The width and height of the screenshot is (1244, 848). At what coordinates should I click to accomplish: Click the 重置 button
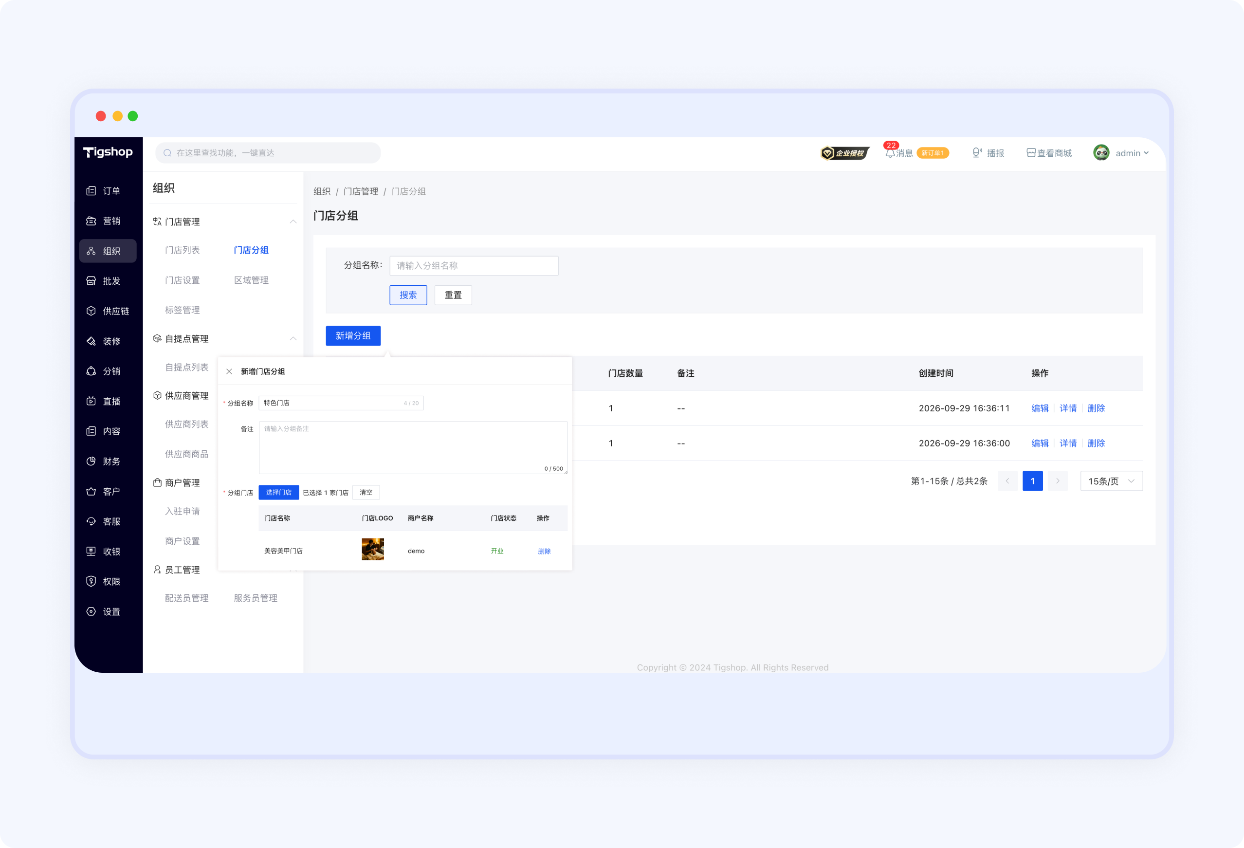[x=453, y=295]
